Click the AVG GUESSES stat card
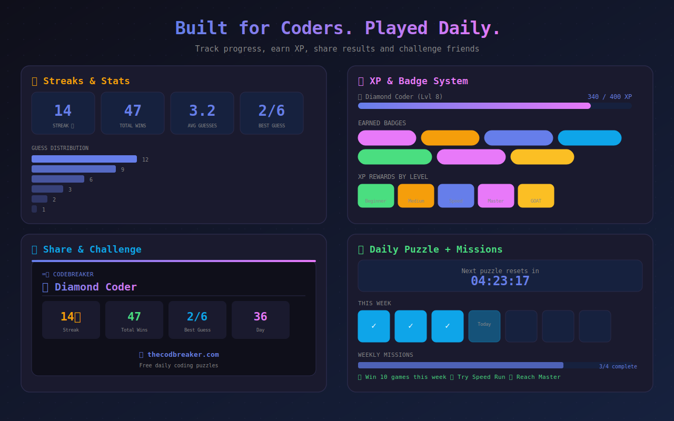Viewport: 674px width, 421px height. tap(202, 113)
